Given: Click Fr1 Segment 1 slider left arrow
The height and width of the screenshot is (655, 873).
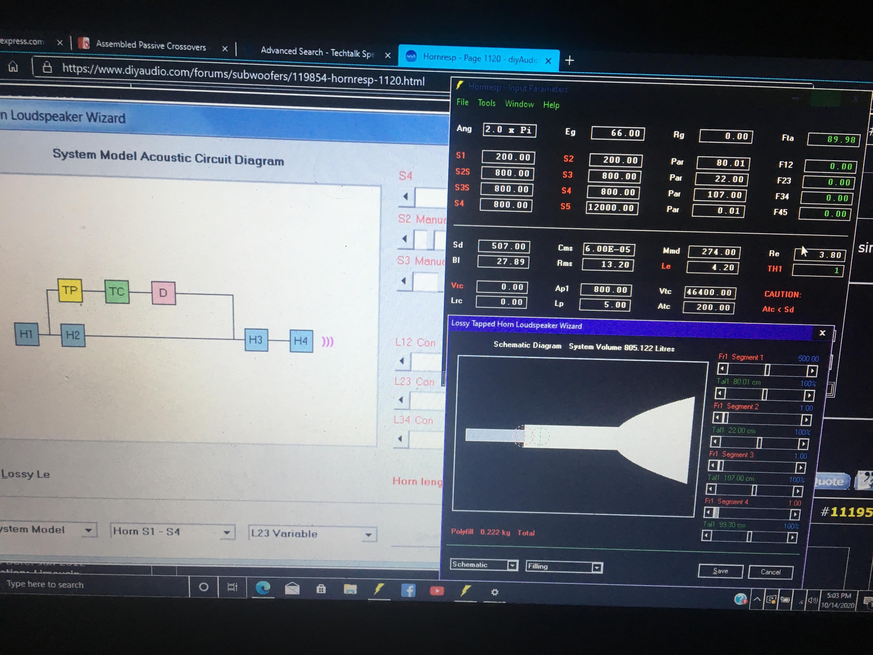Looking at the screenshot, I should click(x=722, y=369).
